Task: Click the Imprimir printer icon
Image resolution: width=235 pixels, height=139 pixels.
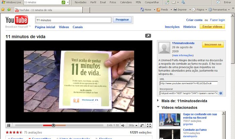Action: point(175,10)
